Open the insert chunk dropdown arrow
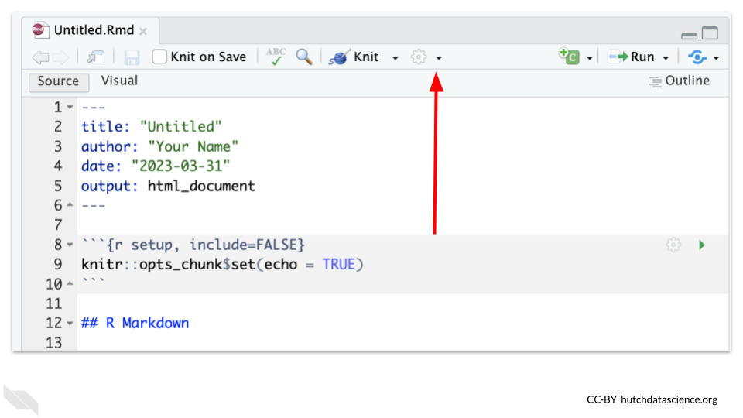The image size is (743, 418). coord(590,58)
